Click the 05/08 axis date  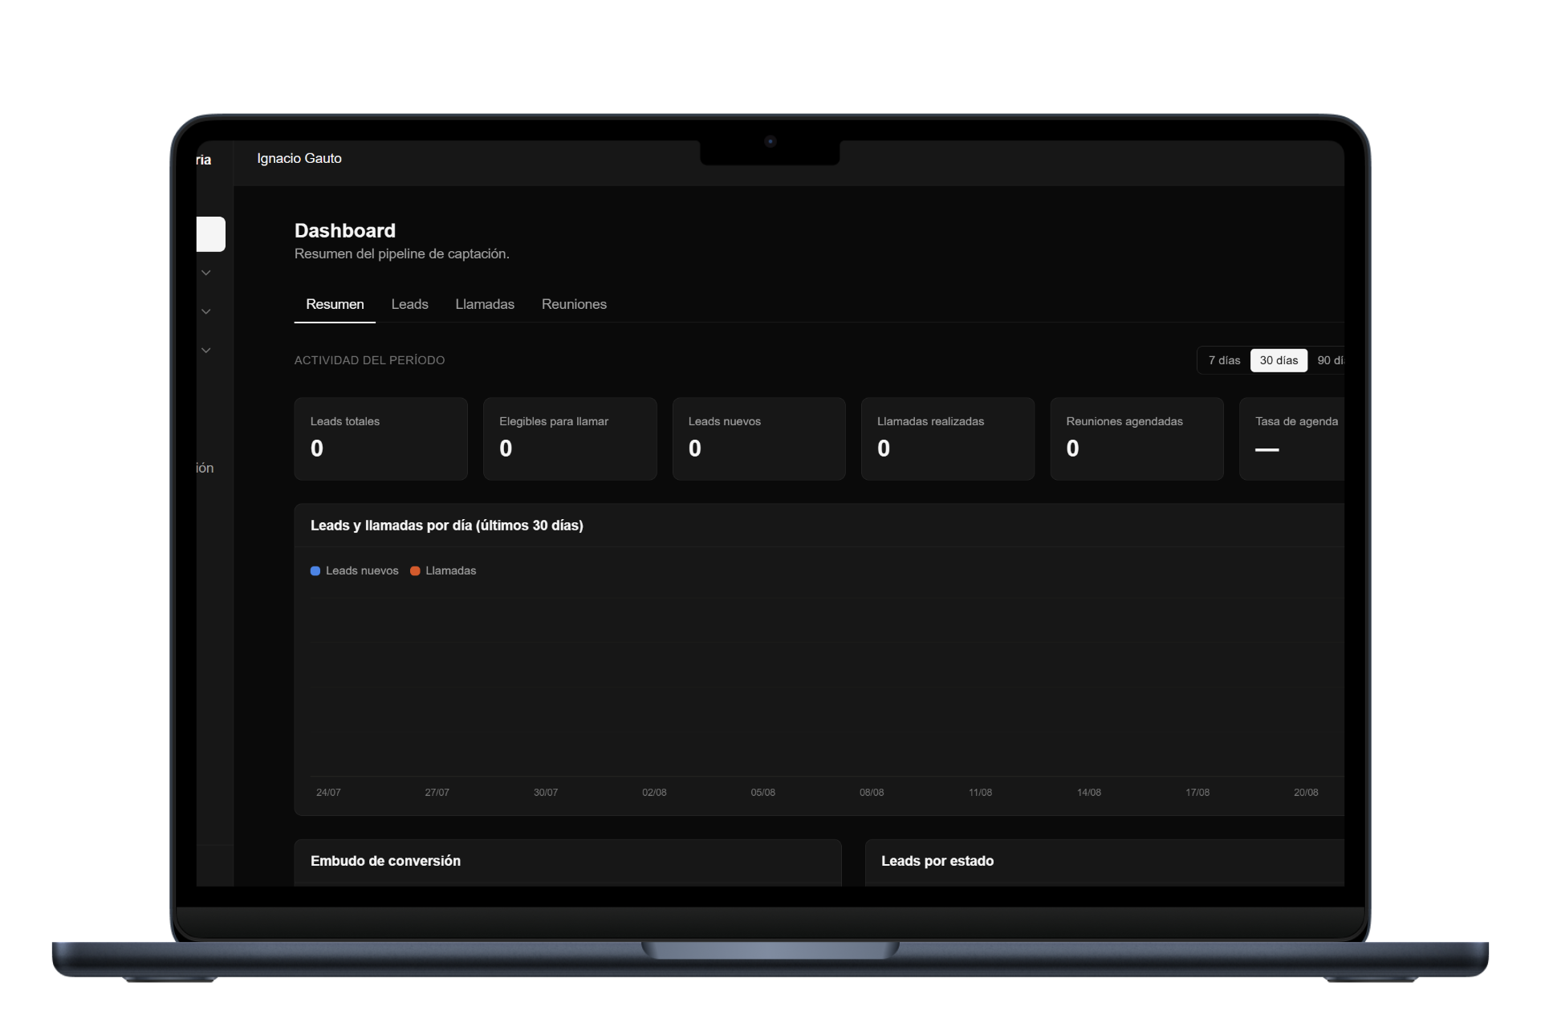[x=763, y=793]
